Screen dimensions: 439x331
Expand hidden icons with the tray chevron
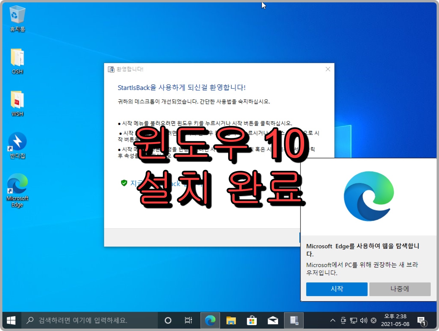(x=333, y=320)
